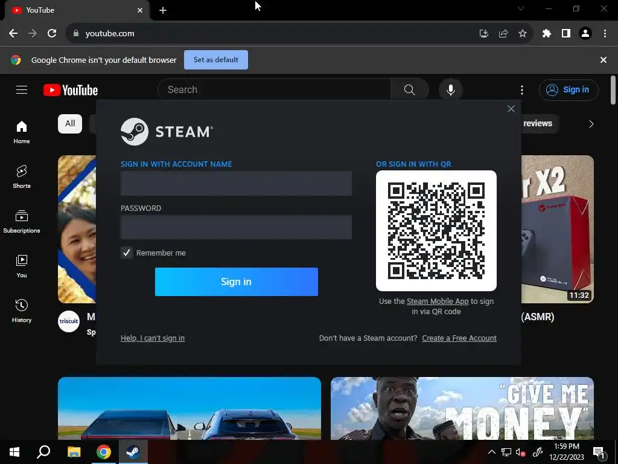Open Help, I can't sign in link
Screen dimensions: 618x464
click(x=153, y=338)
